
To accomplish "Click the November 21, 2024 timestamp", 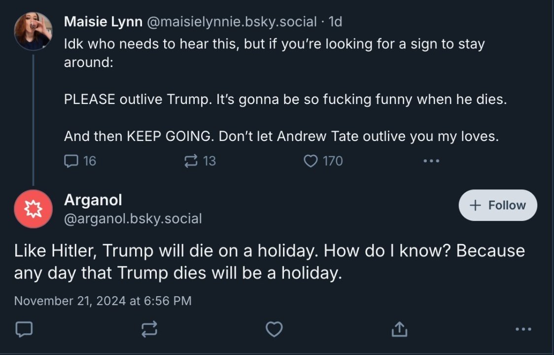I will (x=103, y=300).
